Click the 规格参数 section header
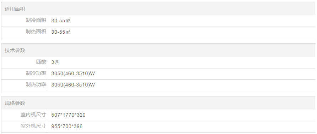 click(x=15, y=103)
